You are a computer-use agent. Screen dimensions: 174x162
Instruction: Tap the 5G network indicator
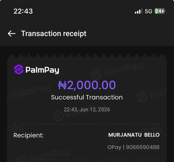point(148,11)
